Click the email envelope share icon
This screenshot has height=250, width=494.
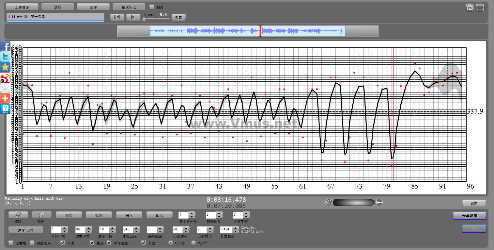(x=5, y=88)
